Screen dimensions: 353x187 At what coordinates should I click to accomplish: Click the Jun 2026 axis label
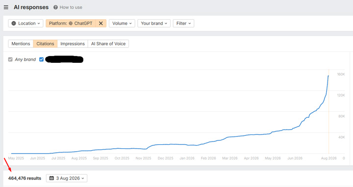[295, 158]
